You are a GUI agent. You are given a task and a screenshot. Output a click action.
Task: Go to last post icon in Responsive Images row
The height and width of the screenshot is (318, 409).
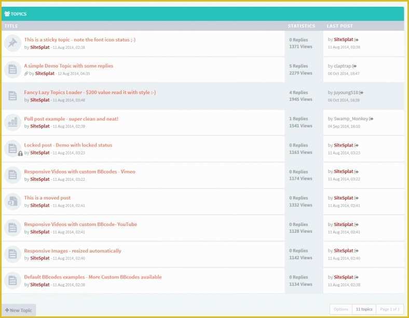tap(356, 250)
